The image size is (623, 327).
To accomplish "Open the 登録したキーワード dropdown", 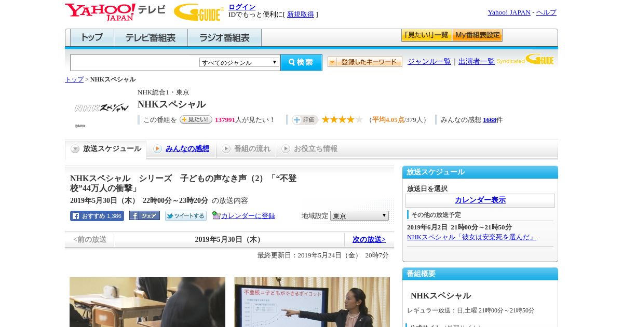I will (365, 62).
